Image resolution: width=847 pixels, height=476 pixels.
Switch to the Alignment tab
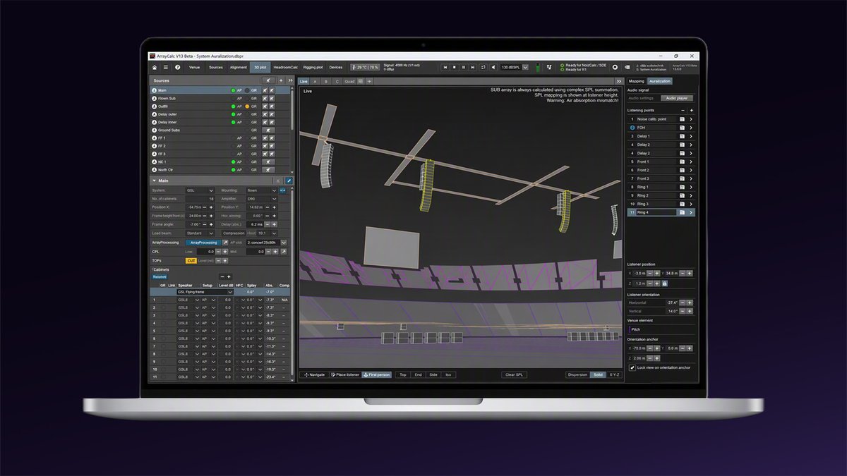[x=238, y=67]
